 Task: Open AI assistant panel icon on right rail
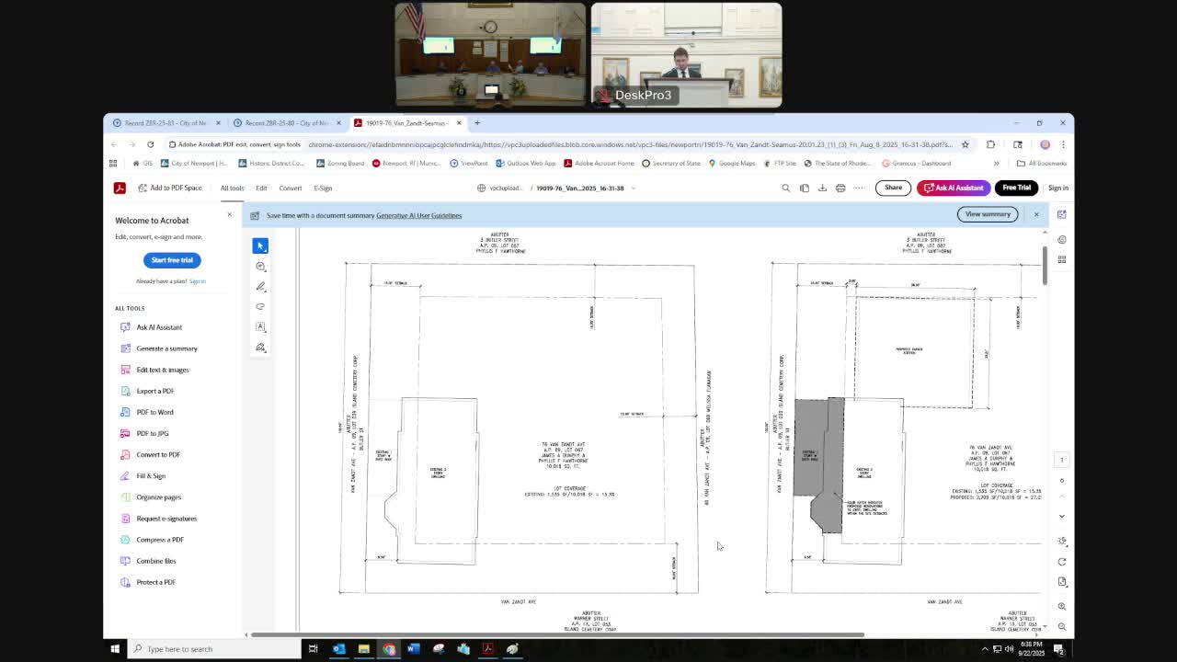click(x=1061, y=214)
